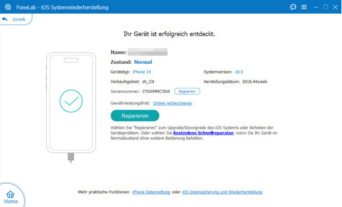Click the FoneLab gear logo icon

pos(8,7)
